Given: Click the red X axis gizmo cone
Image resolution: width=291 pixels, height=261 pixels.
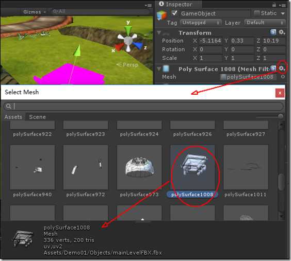Looking at the screenshot, I should point(119,47).
